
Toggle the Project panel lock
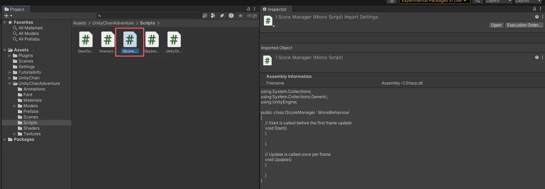(x=249, y=9)
